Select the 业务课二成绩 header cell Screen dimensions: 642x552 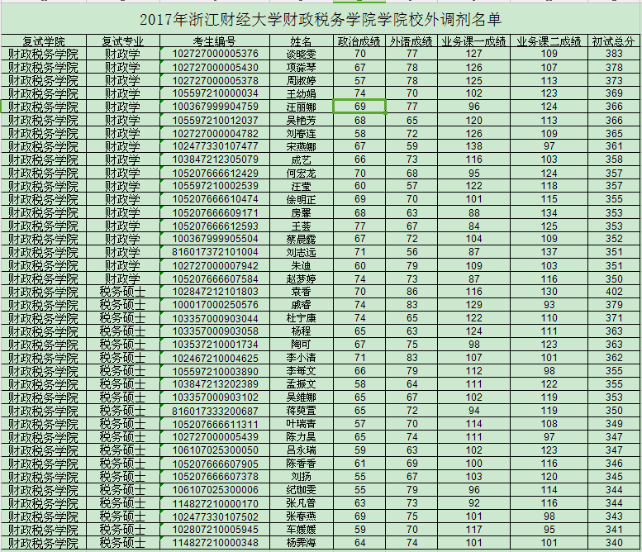549,41
